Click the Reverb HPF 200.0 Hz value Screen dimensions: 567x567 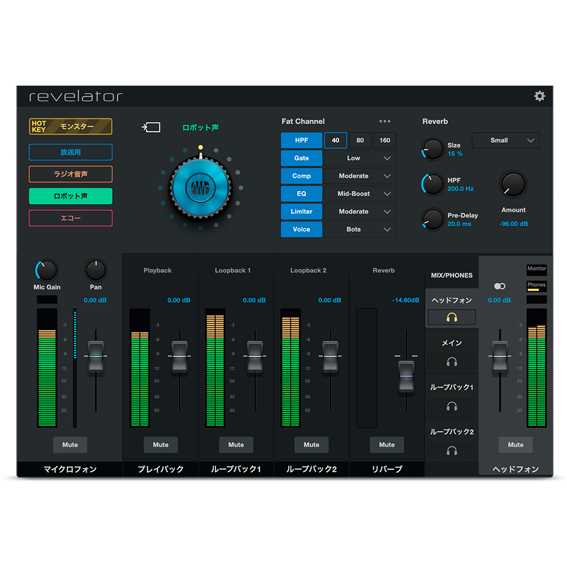coord(460,189)
